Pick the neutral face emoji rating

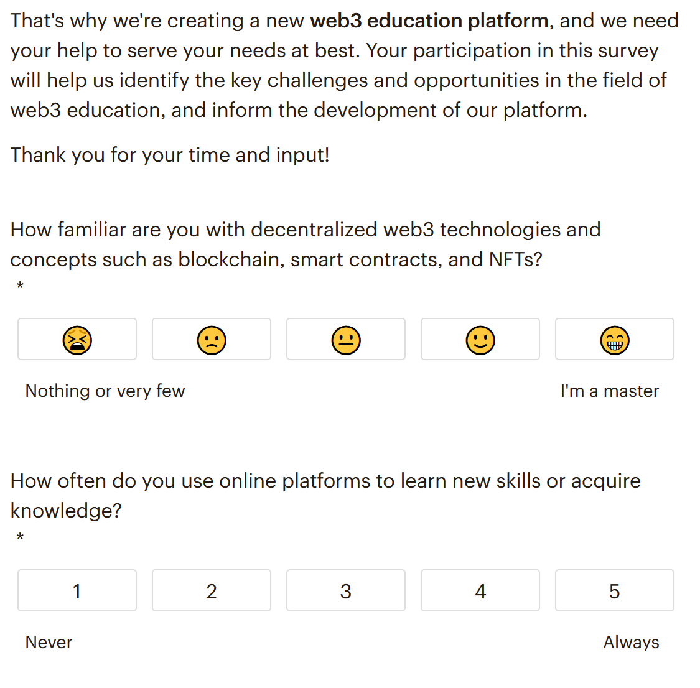346,339
